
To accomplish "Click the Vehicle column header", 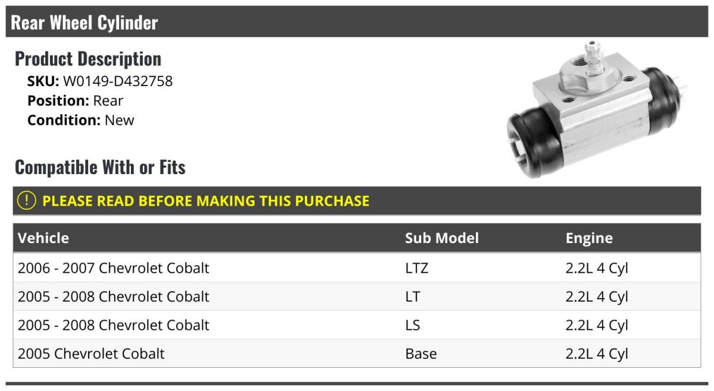I will coord(43,238).
